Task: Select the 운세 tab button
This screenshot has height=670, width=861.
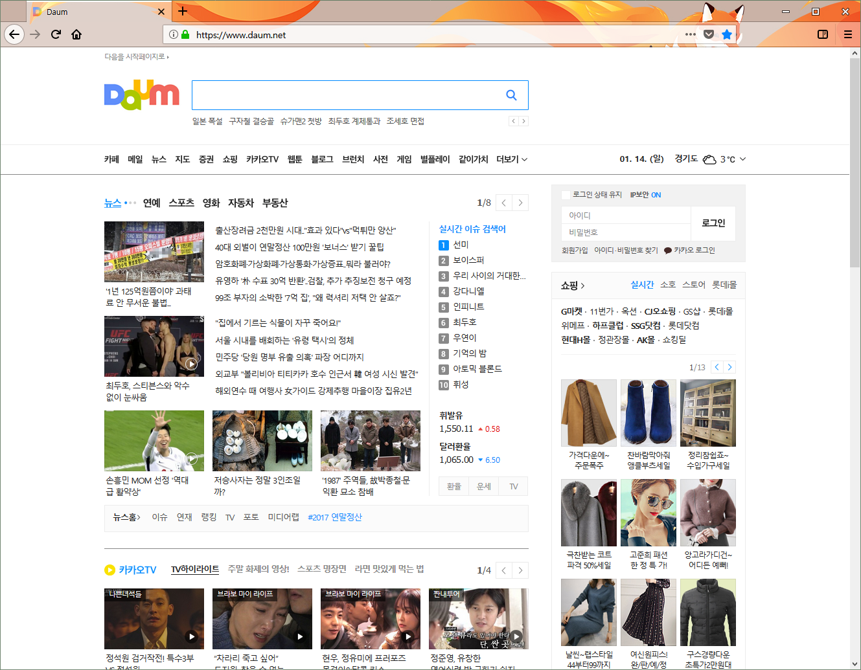Action: (x=484, y=486)
